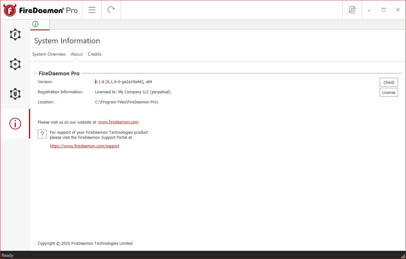Click the 'Location:' label

[46, 102]
